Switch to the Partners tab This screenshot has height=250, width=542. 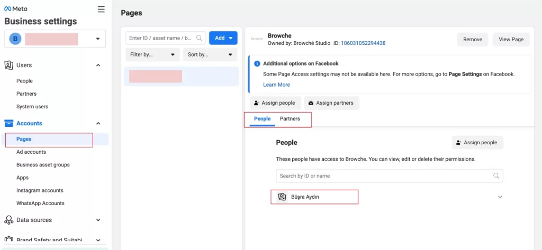pyautogui.click(x=290, y=119)
